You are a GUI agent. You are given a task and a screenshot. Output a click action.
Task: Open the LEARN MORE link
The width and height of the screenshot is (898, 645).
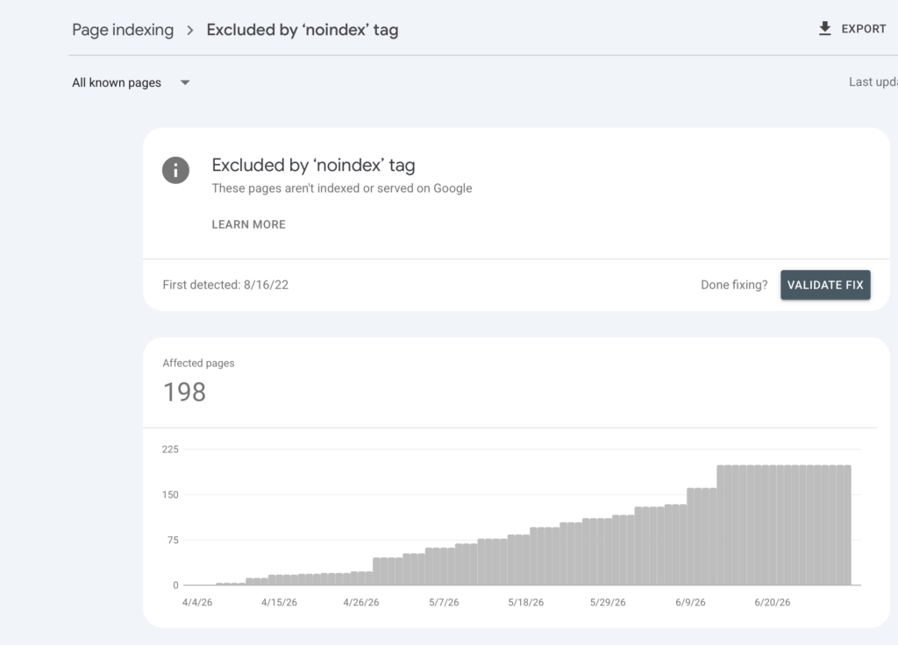coord(248,224)
